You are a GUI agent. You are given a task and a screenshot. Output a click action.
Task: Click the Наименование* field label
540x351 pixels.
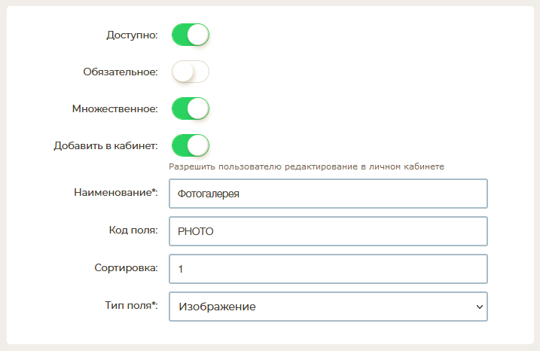115,192
